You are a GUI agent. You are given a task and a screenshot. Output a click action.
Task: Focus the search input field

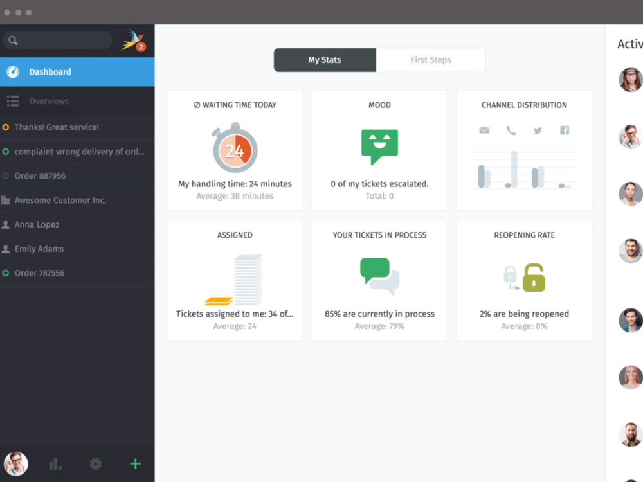click(57, 40)
